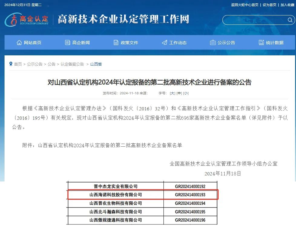296x235 pixels.
Task: Set the font size to 小
Action: pos(186,93)
